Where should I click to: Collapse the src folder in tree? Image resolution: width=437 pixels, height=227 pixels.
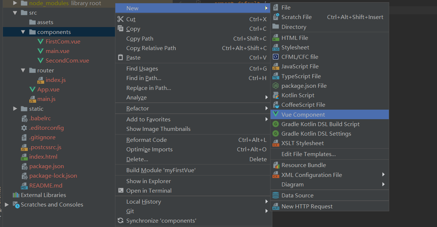coord(15,13)
